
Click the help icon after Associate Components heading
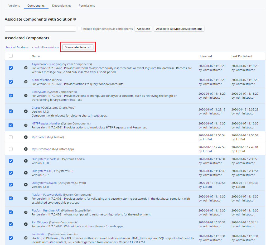(75, 19)
